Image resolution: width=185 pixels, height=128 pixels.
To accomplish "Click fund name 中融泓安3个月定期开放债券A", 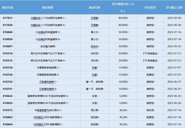I will [48, 25].
